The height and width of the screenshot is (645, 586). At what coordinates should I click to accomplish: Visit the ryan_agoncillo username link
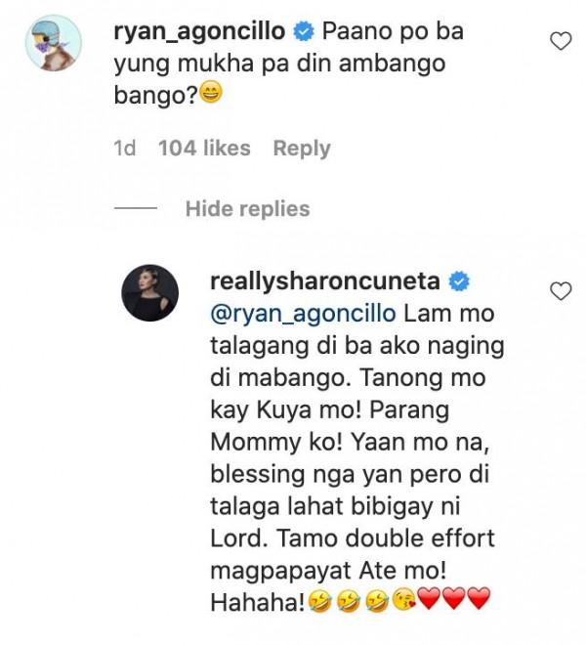pyautogui.click(x=199, y=31)
